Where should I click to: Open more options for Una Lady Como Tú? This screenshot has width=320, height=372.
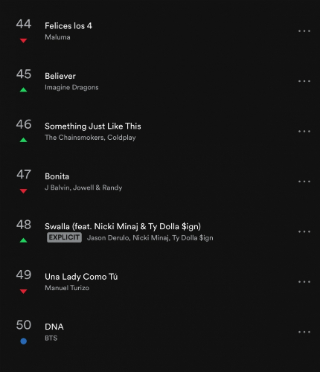click(304, 282)
